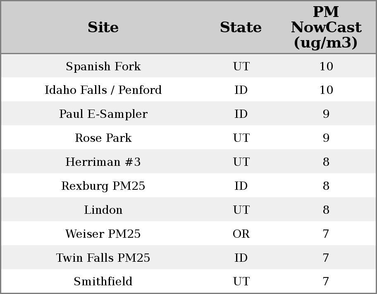
Task: Select the Idaho Falls / Penford site
Action: pos(103,90)
